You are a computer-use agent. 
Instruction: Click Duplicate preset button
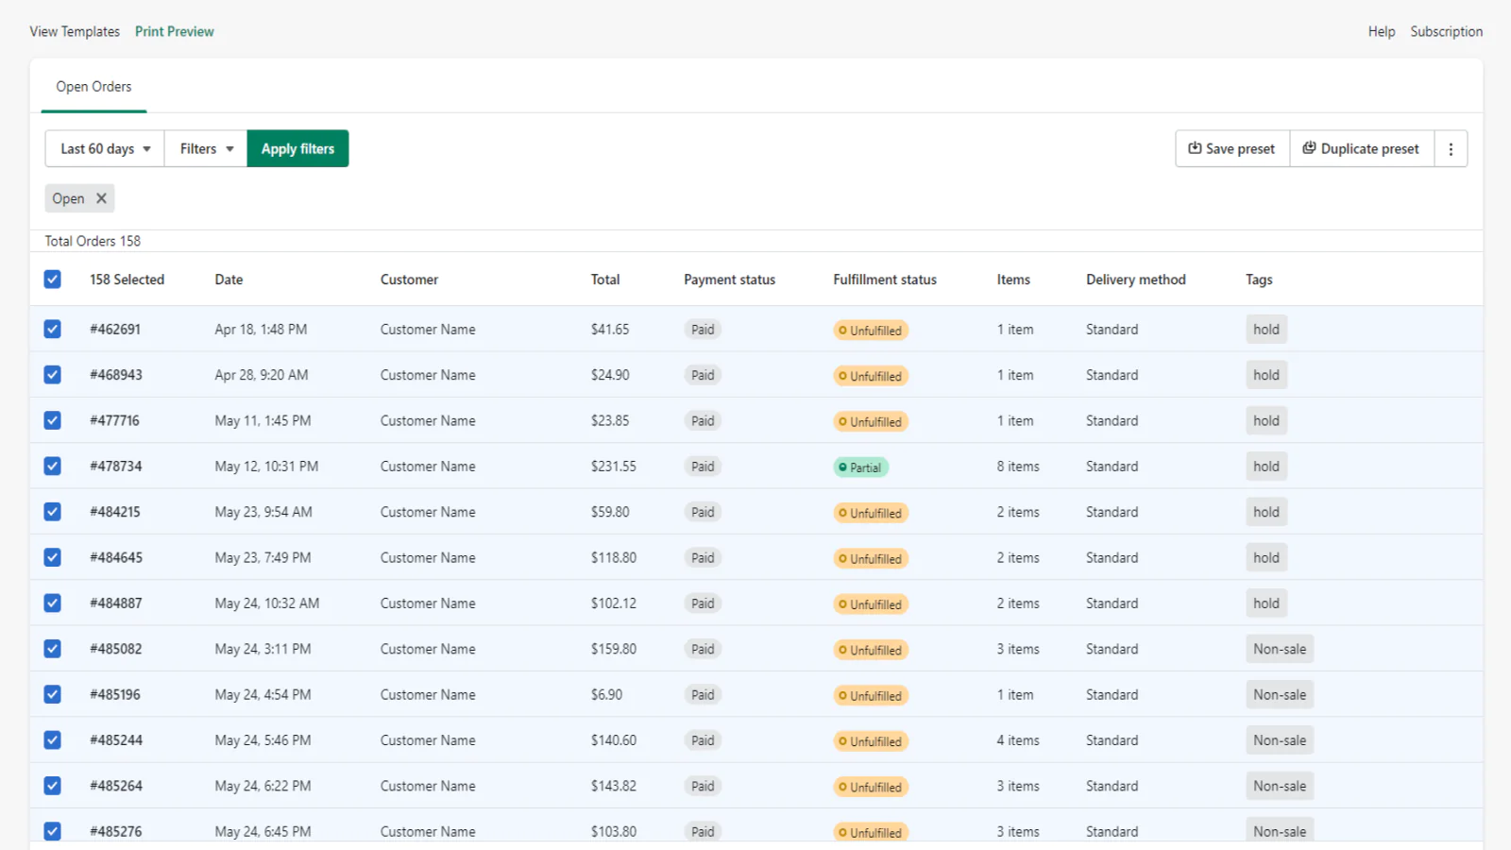click(x=1361, y=149)
